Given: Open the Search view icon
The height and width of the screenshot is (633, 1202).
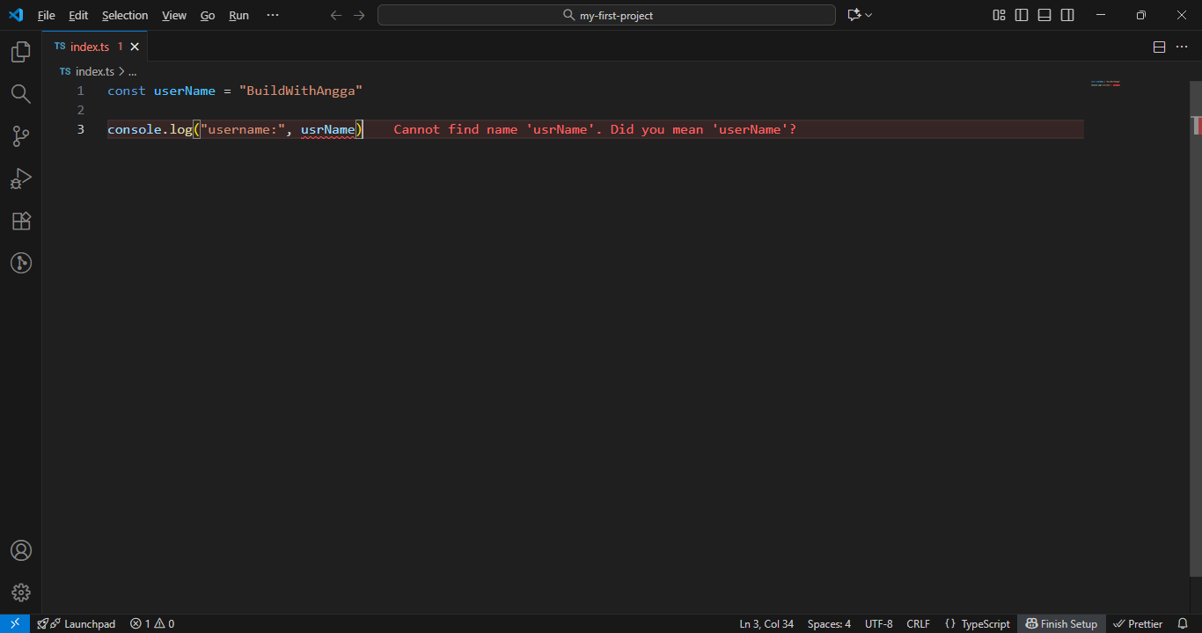Looking at the screenshot, I should [x=21, y=94].
